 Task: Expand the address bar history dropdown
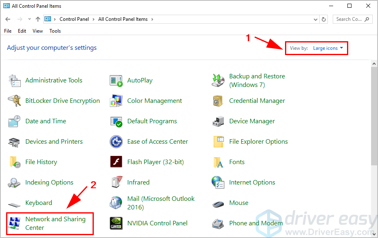(x=315, y=19)
